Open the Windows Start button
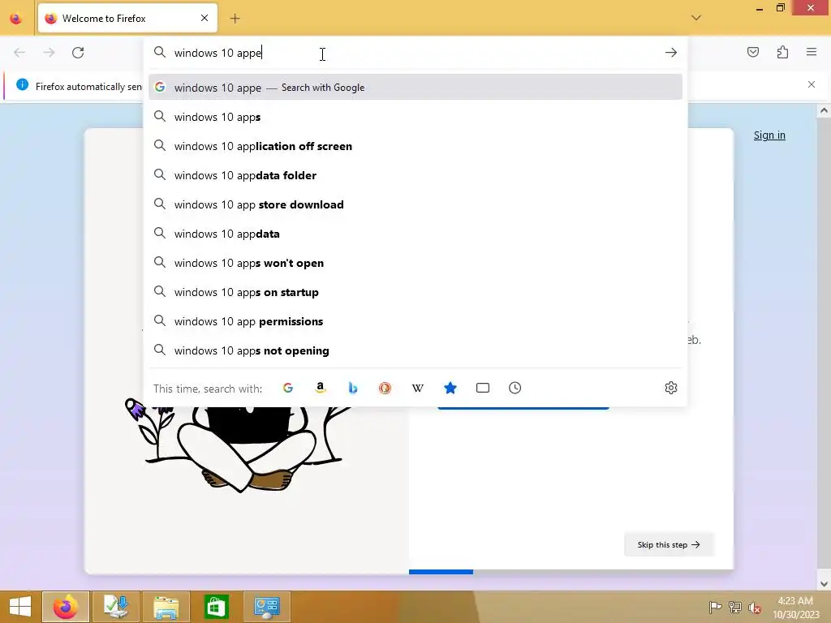 pos(19,607)
